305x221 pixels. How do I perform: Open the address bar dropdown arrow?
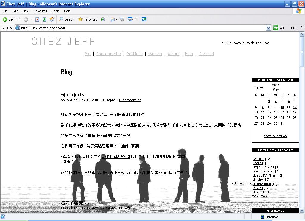268,28
